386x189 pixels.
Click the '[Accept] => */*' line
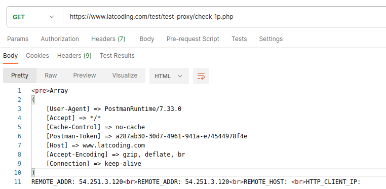pos(73,118)
